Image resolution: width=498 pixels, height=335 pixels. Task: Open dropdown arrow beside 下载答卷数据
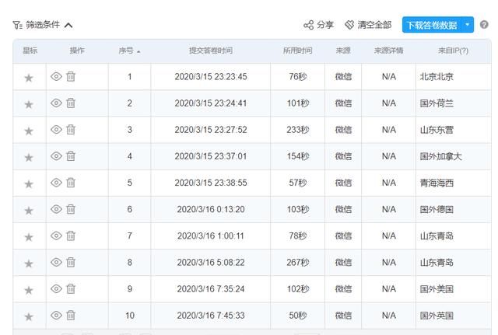click(x=468, y=25)
